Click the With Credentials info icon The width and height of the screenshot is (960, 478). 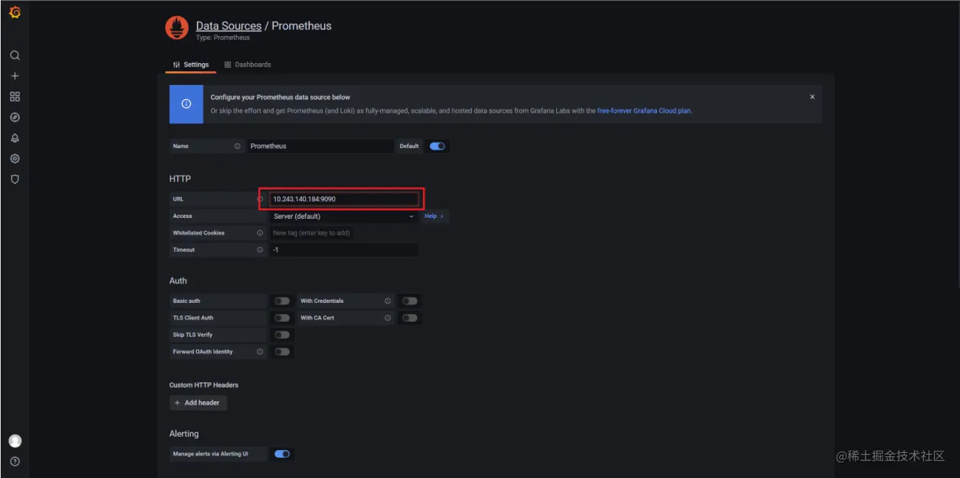point(388,301)
